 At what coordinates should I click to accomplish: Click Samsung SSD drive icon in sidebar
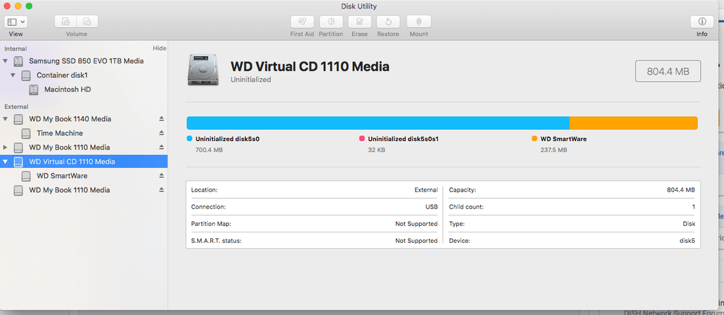pos(18,61)
